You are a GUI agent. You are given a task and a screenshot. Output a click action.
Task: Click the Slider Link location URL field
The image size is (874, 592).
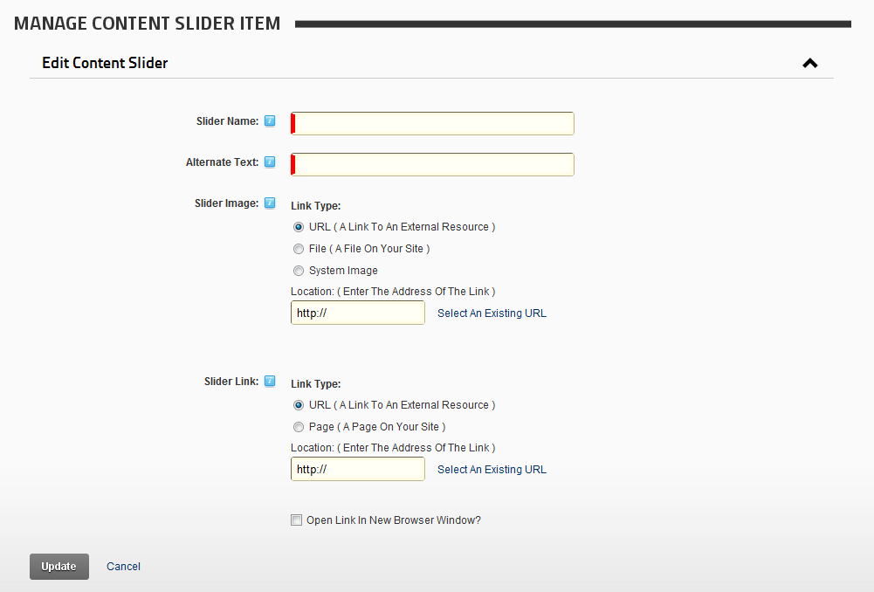358,469
